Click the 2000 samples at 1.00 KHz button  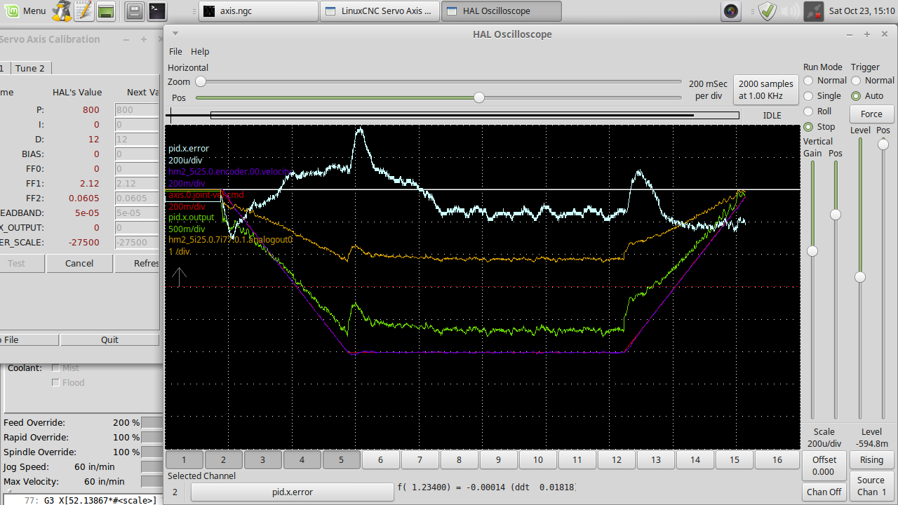coord(766,90)
